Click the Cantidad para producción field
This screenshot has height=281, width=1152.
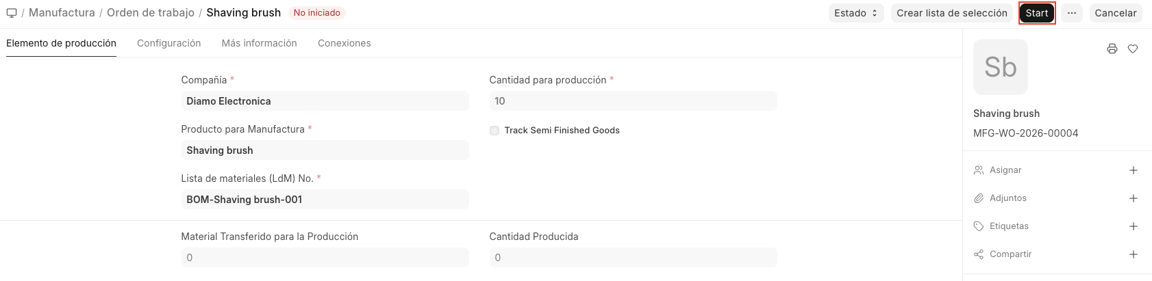633,101
